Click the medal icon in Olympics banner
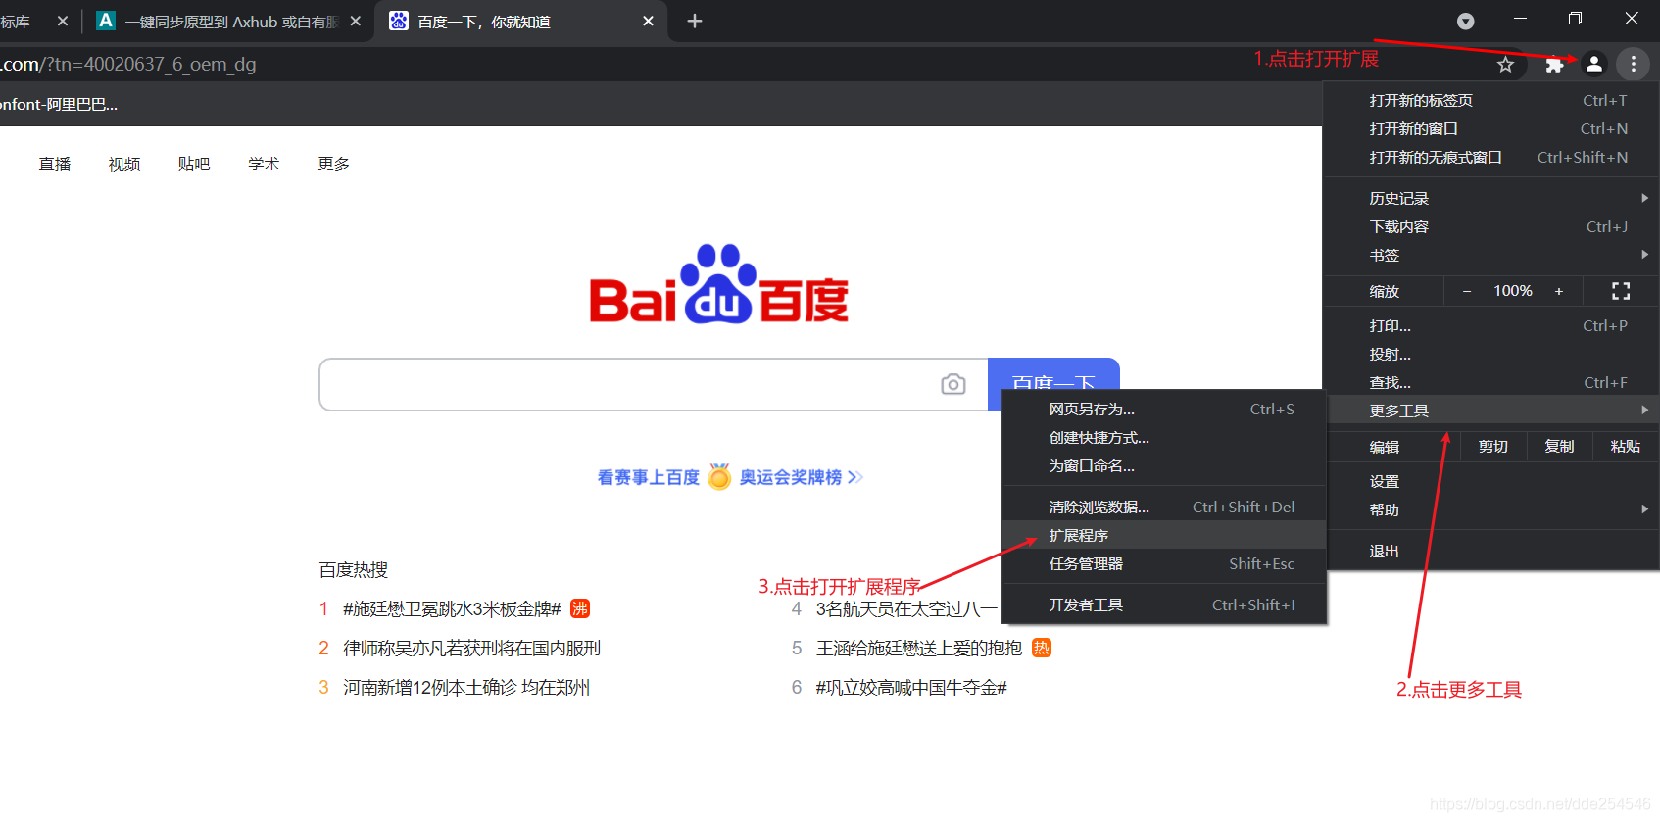Image resolution: width=1660 pixels, height=822 pixels. tap(719, 477)
